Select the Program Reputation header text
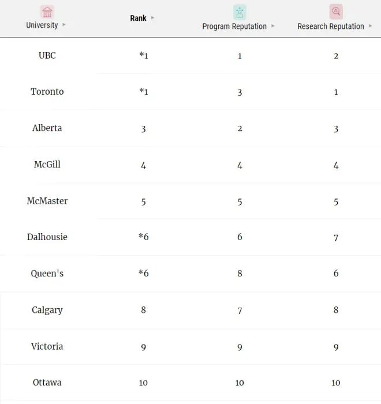The image size is (381, 404). (234, 26)
